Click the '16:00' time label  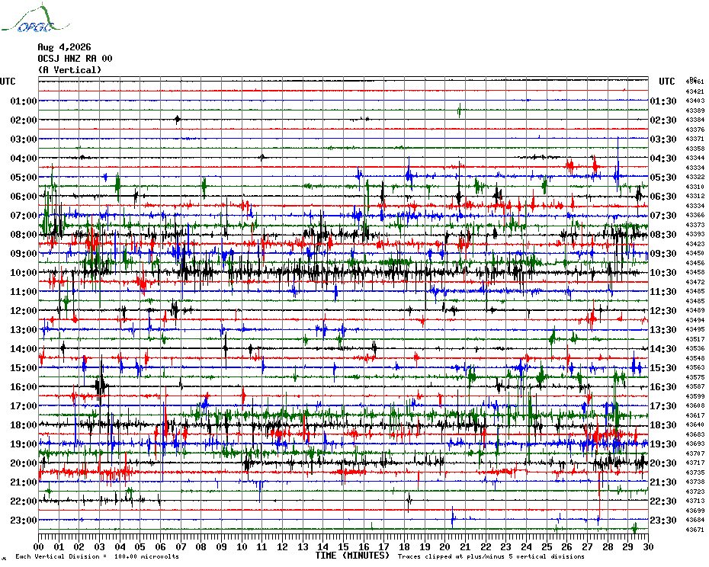point(24,387)
